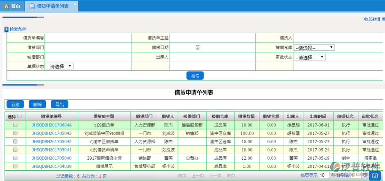Tick the checkbox for JHSQDBH201704039 row

click(x=15, y=166)
